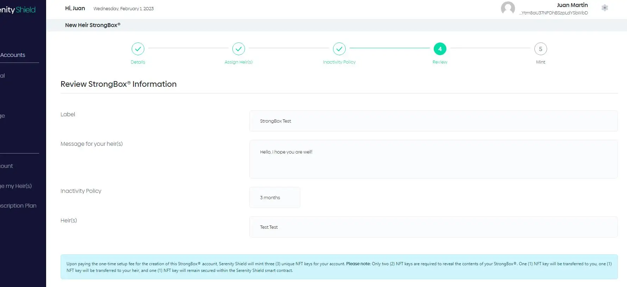Viewport: 627px width, 287px height.
Task: Open Accounts in the sidebar
Action: [13, 55]
